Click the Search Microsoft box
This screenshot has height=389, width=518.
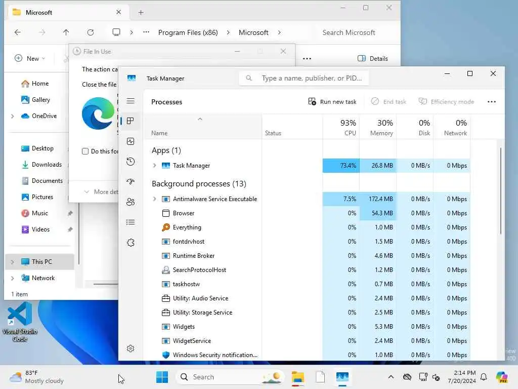[x=349, y=33]
